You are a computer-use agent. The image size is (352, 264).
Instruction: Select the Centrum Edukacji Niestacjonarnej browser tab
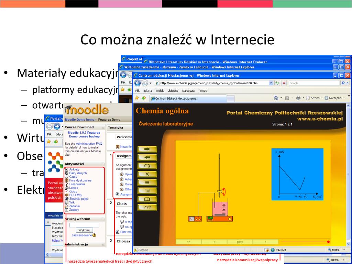pos(188,98)
